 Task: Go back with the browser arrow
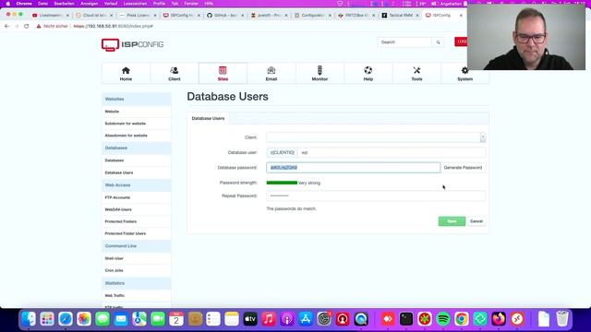point(6,27)
